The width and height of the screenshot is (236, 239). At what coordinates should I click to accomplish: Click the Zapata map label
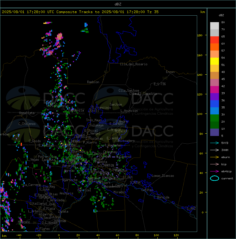coord(63,211)
